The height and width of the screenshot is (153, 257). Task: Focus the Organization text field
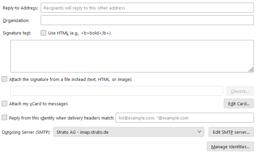[x=147, y=20]
